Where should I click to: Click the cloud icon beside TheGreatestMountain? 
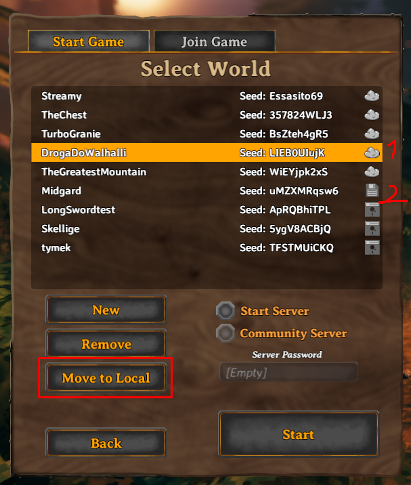(x=372, y=171)
